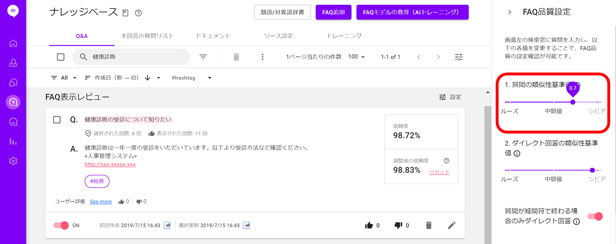Click the 信頼度 98.72% value
The image size is (616, 244).
pyautogui.click(x=407, y=135)
